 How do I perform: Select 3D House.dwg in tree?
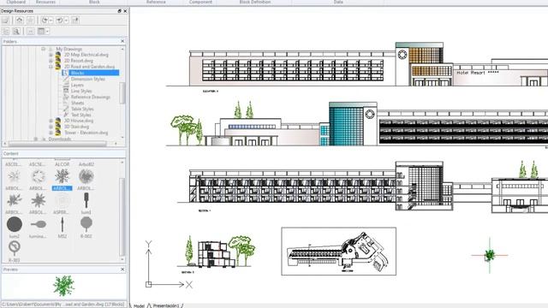pos(79,121)
